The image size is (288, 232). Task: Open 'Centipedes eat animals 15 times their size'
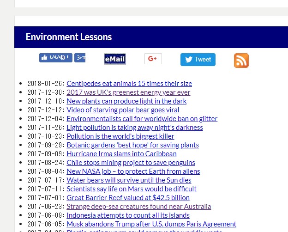coord(129,84)
